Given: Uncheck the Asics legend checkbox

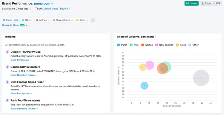Looking at the screenshot, I should (x=177, y=45).
